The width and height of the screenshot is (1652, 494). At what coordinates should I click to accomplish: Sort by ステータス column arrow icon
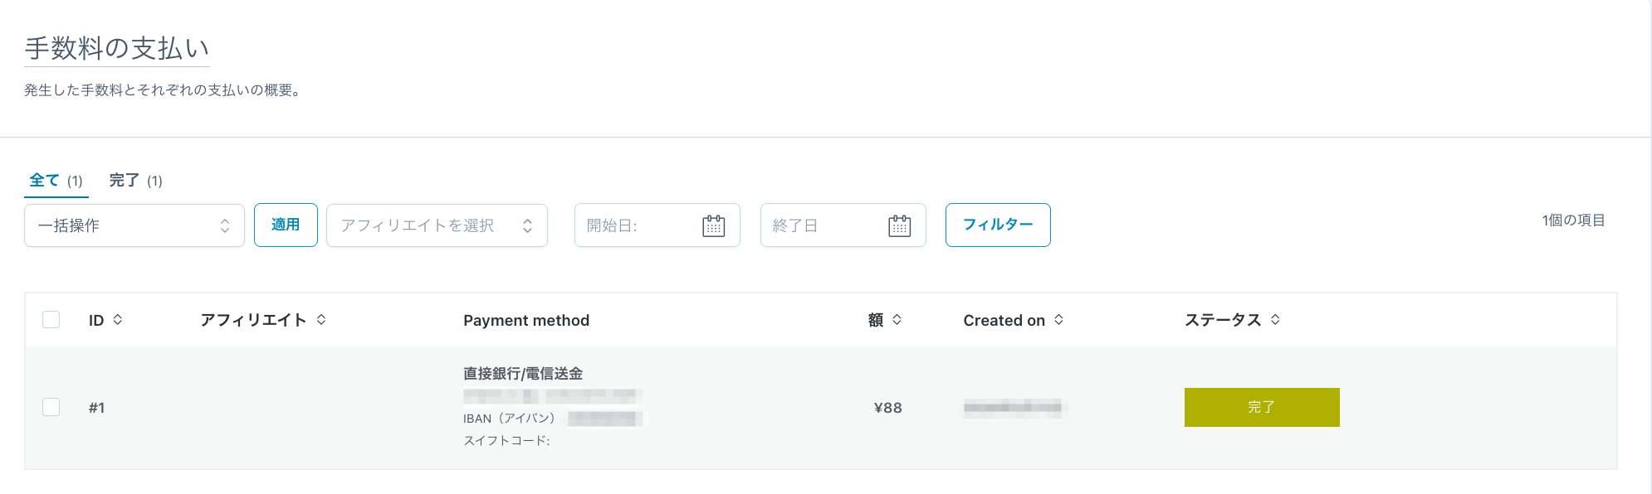[1275, 320]
